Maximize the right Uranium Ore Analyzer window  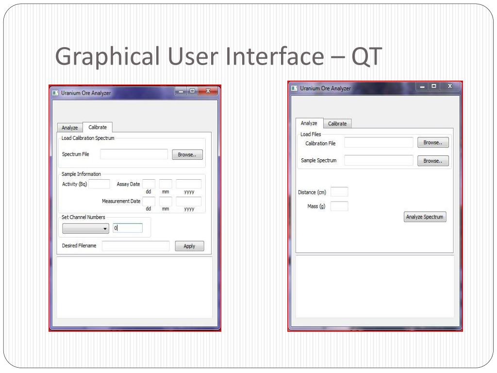tap(434, 86)
